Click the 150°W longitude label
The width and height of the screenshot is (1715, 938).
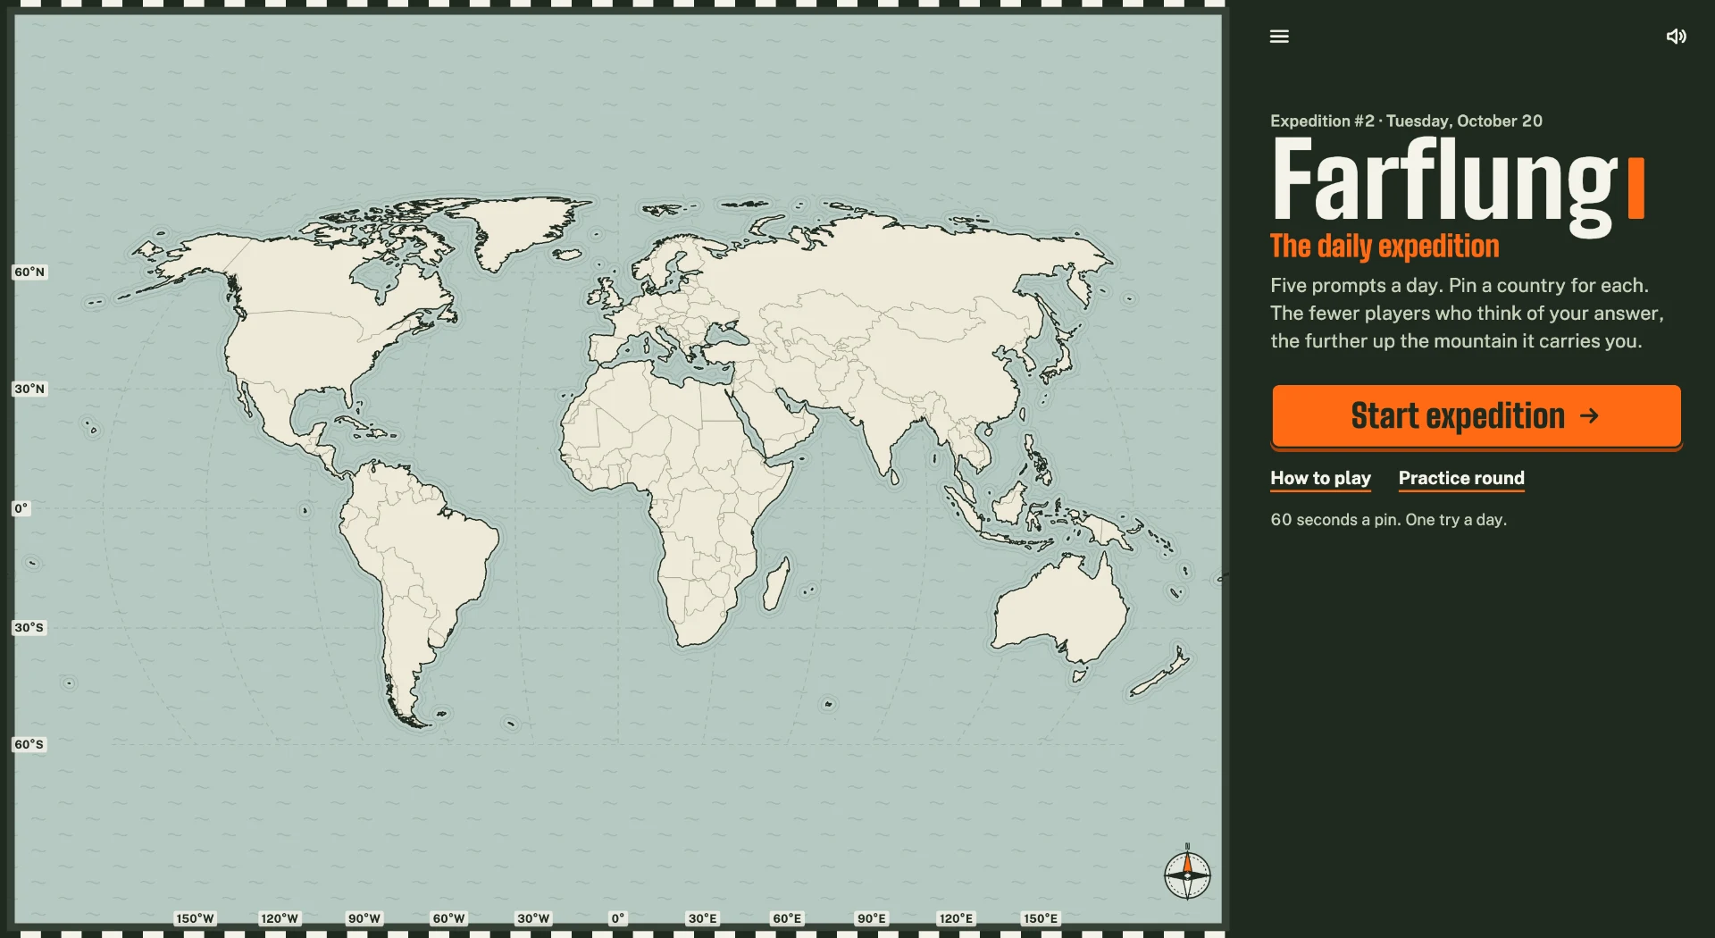(x=195, y=918)
